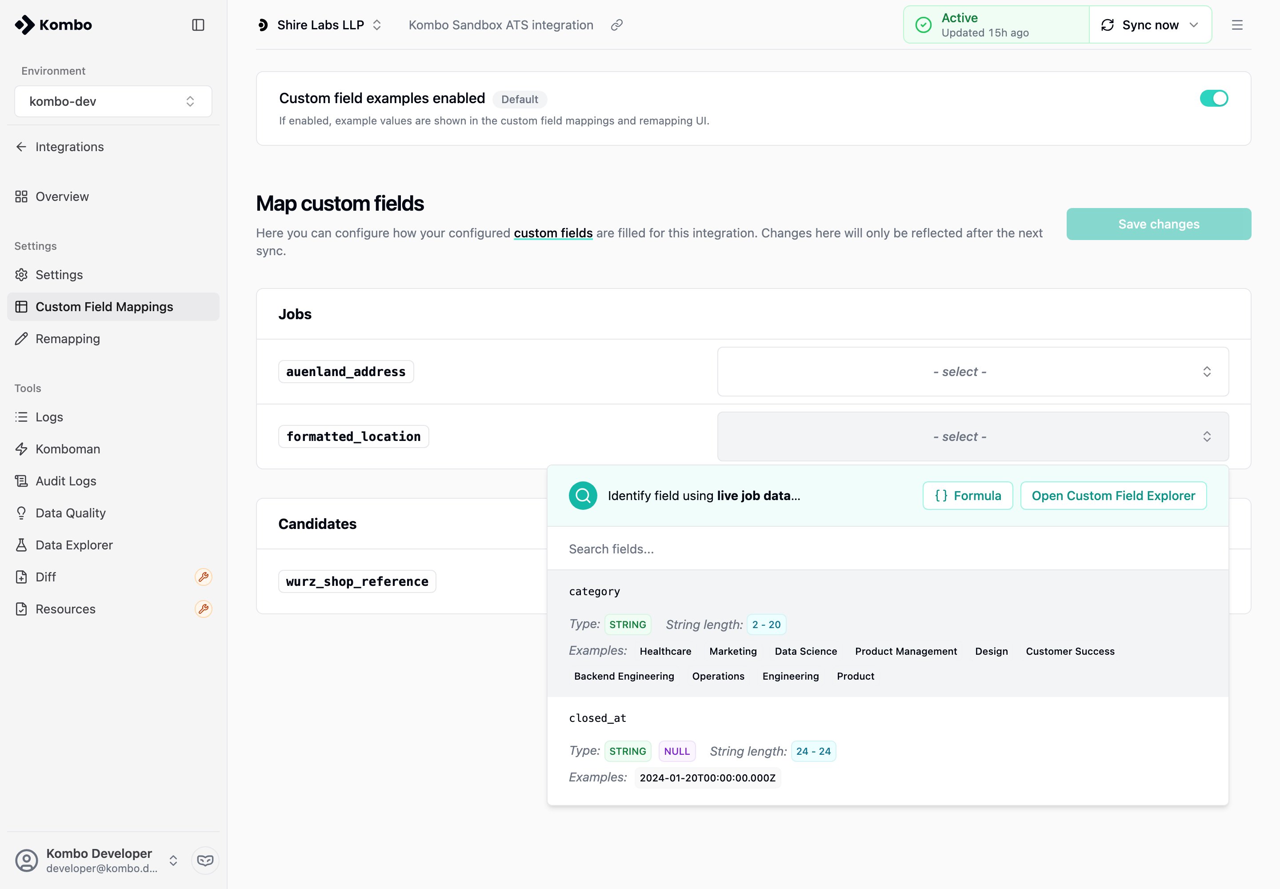This screenshot has width=1280, height=889.
Task: Click the Customer Success example value
Action: pyautogui.click(x=1070, y=651)
